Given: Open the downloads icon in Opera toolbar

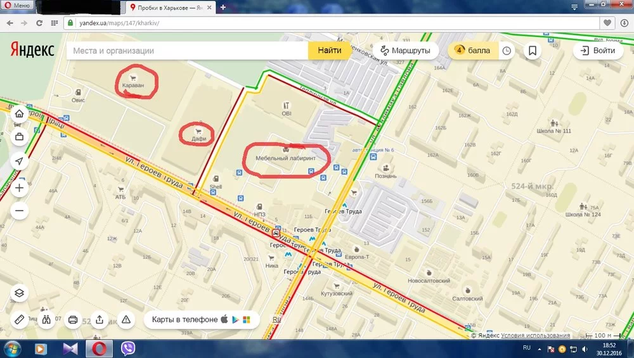Looking at the screenshot, I should click(624, 23).
